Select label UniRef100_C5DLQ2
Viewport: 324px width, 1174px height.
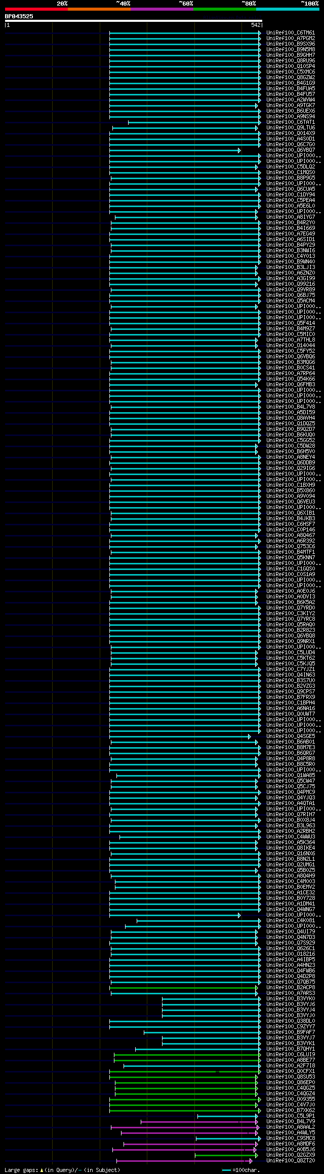[x=291, y=167]
